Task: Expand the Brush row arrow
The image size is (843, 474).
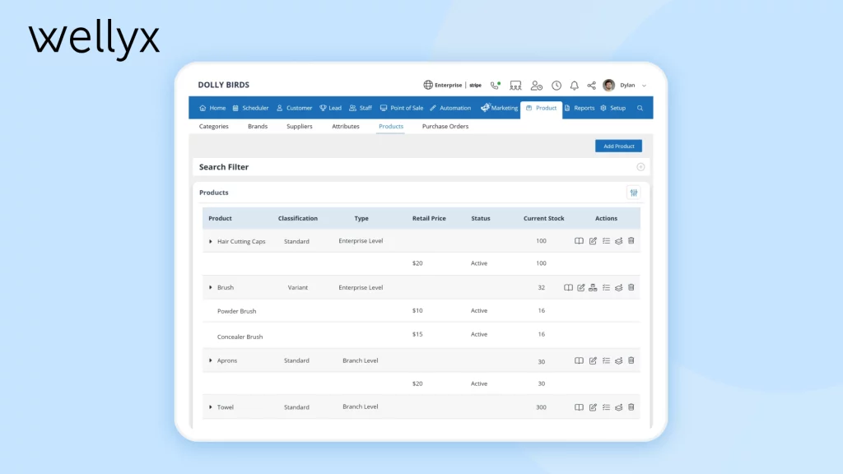Action: pos(210,287)
